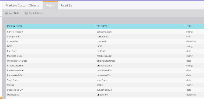The height and width of the screenshot is (99, 204).
Task: Click the lowercase status API name cell
Action: point(100,85)
